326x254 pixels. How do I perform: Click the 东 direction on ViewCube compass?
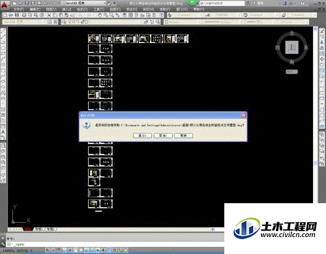coord(306,48)
